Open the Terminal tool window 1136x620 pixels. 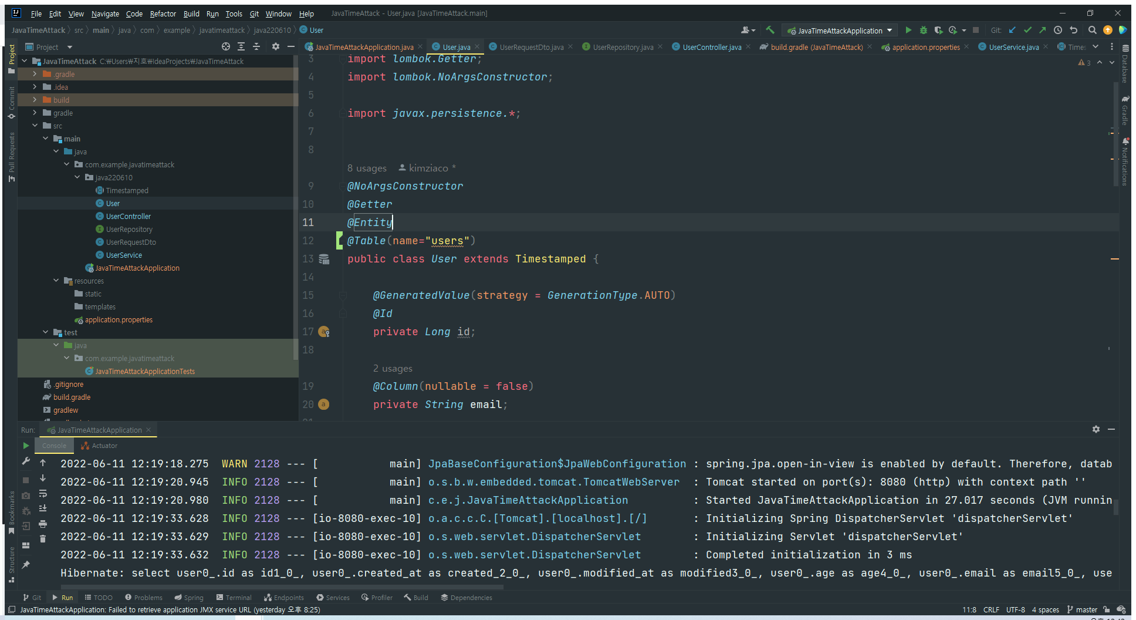click(234, 598)
